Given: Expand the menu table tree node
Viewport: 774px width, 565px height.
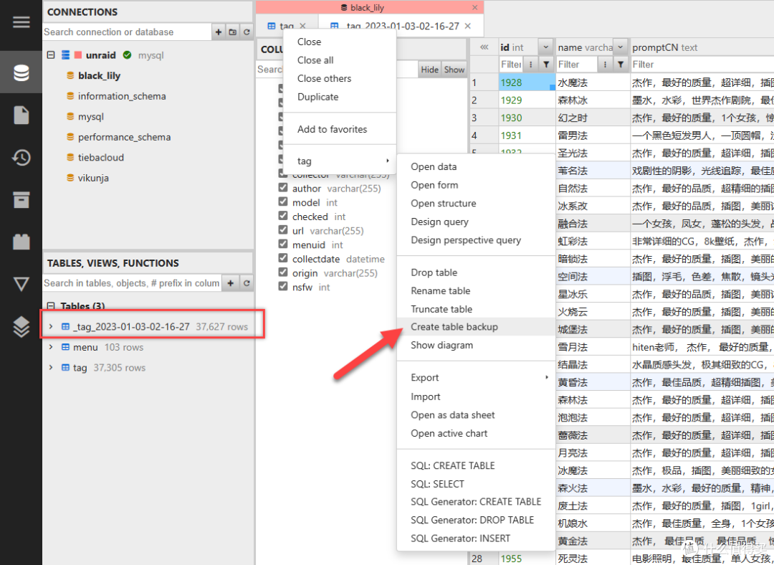Looking at the screenshot, I should click(x=50, y=347).
